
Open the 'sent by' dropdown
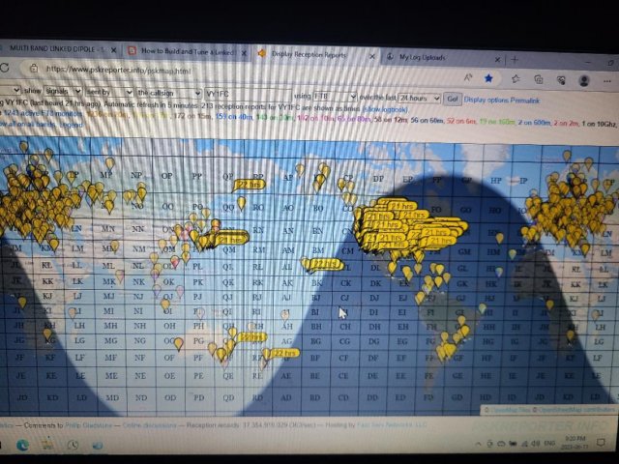(108, 92)
